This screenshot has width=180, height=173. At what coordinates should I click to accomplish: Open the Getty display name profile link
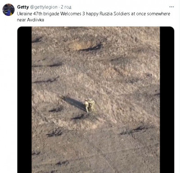click(x=23, y=7)
